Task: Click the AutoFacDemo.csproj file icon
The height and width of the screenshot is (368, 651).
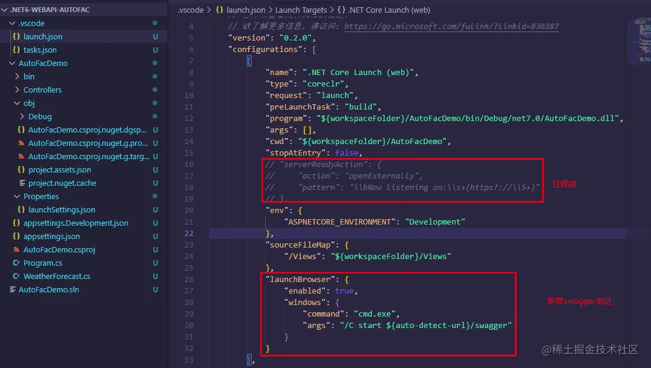Action: point(16,249)
